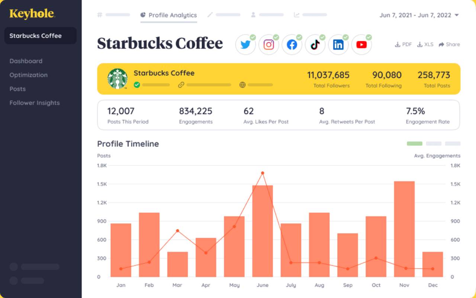476x298 pixels.
Task: Select the middle gray legend swatch
Action: [434, 143]
